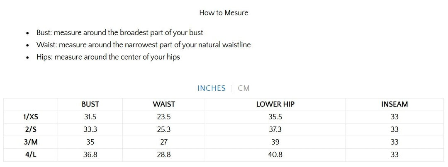This screenshot has width=448, height=167.
Task: Click the 31.5 bust value for 1/XS
Action: (90, 117)
